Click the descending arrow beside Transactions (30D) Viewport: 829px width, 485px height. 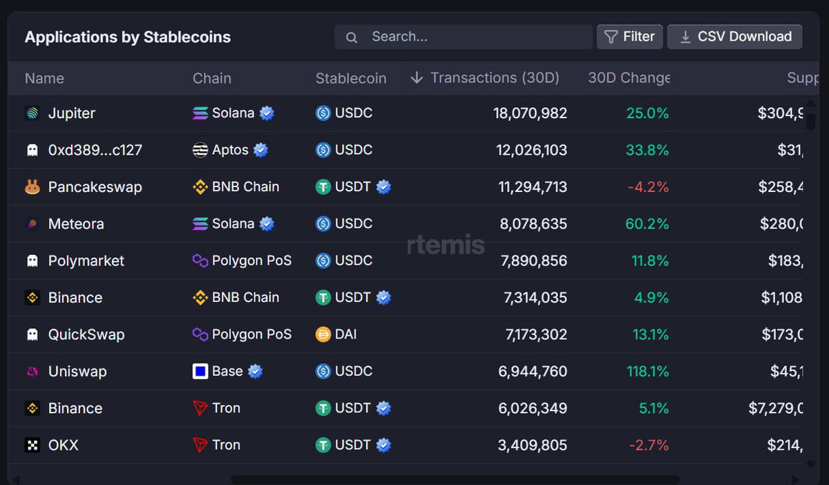pos(417,78)
